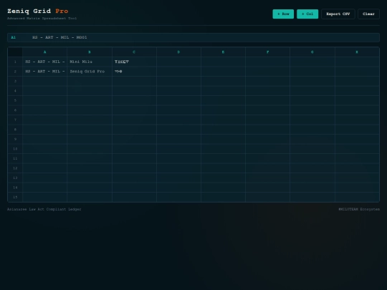
Task: Click the 'Zeniq Grid Pro' app title
Action: [x=38, y=11]
